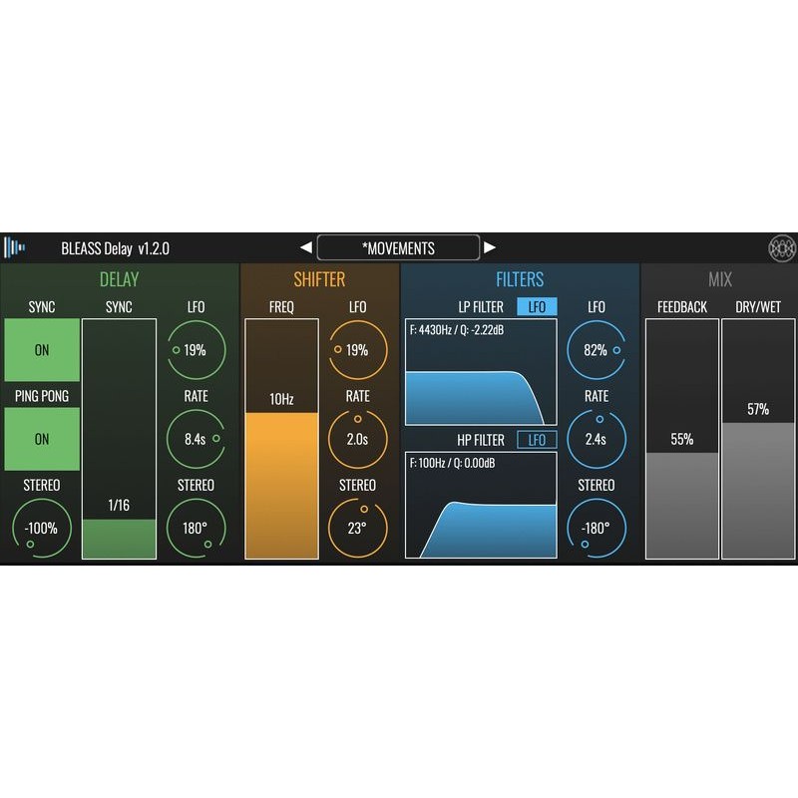
Task: Disable PING PONG mode
Action: [41, 439]
